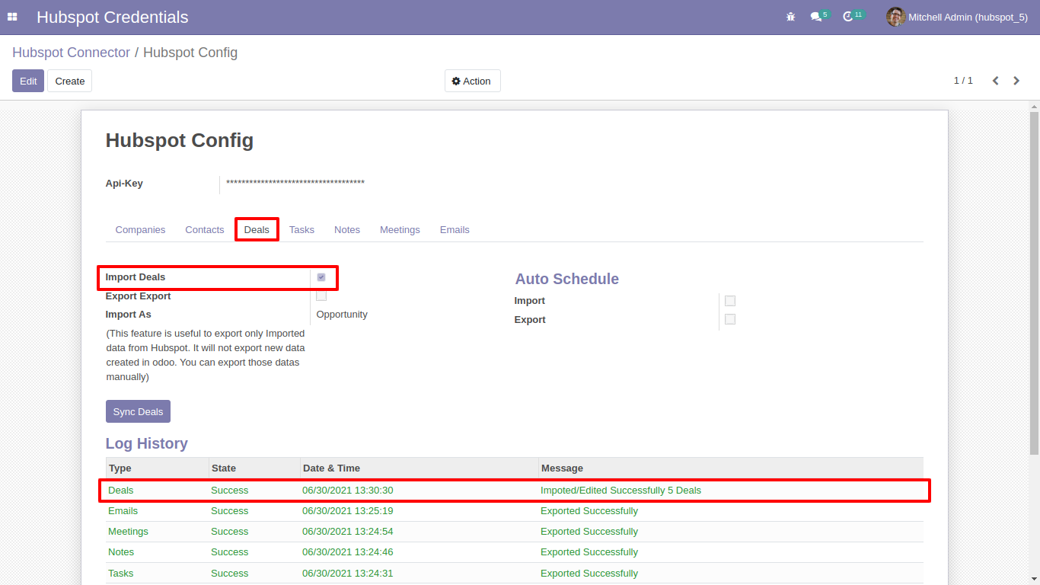
Task: Switch to the Contacts tab
Action: [x=205, y=230]
